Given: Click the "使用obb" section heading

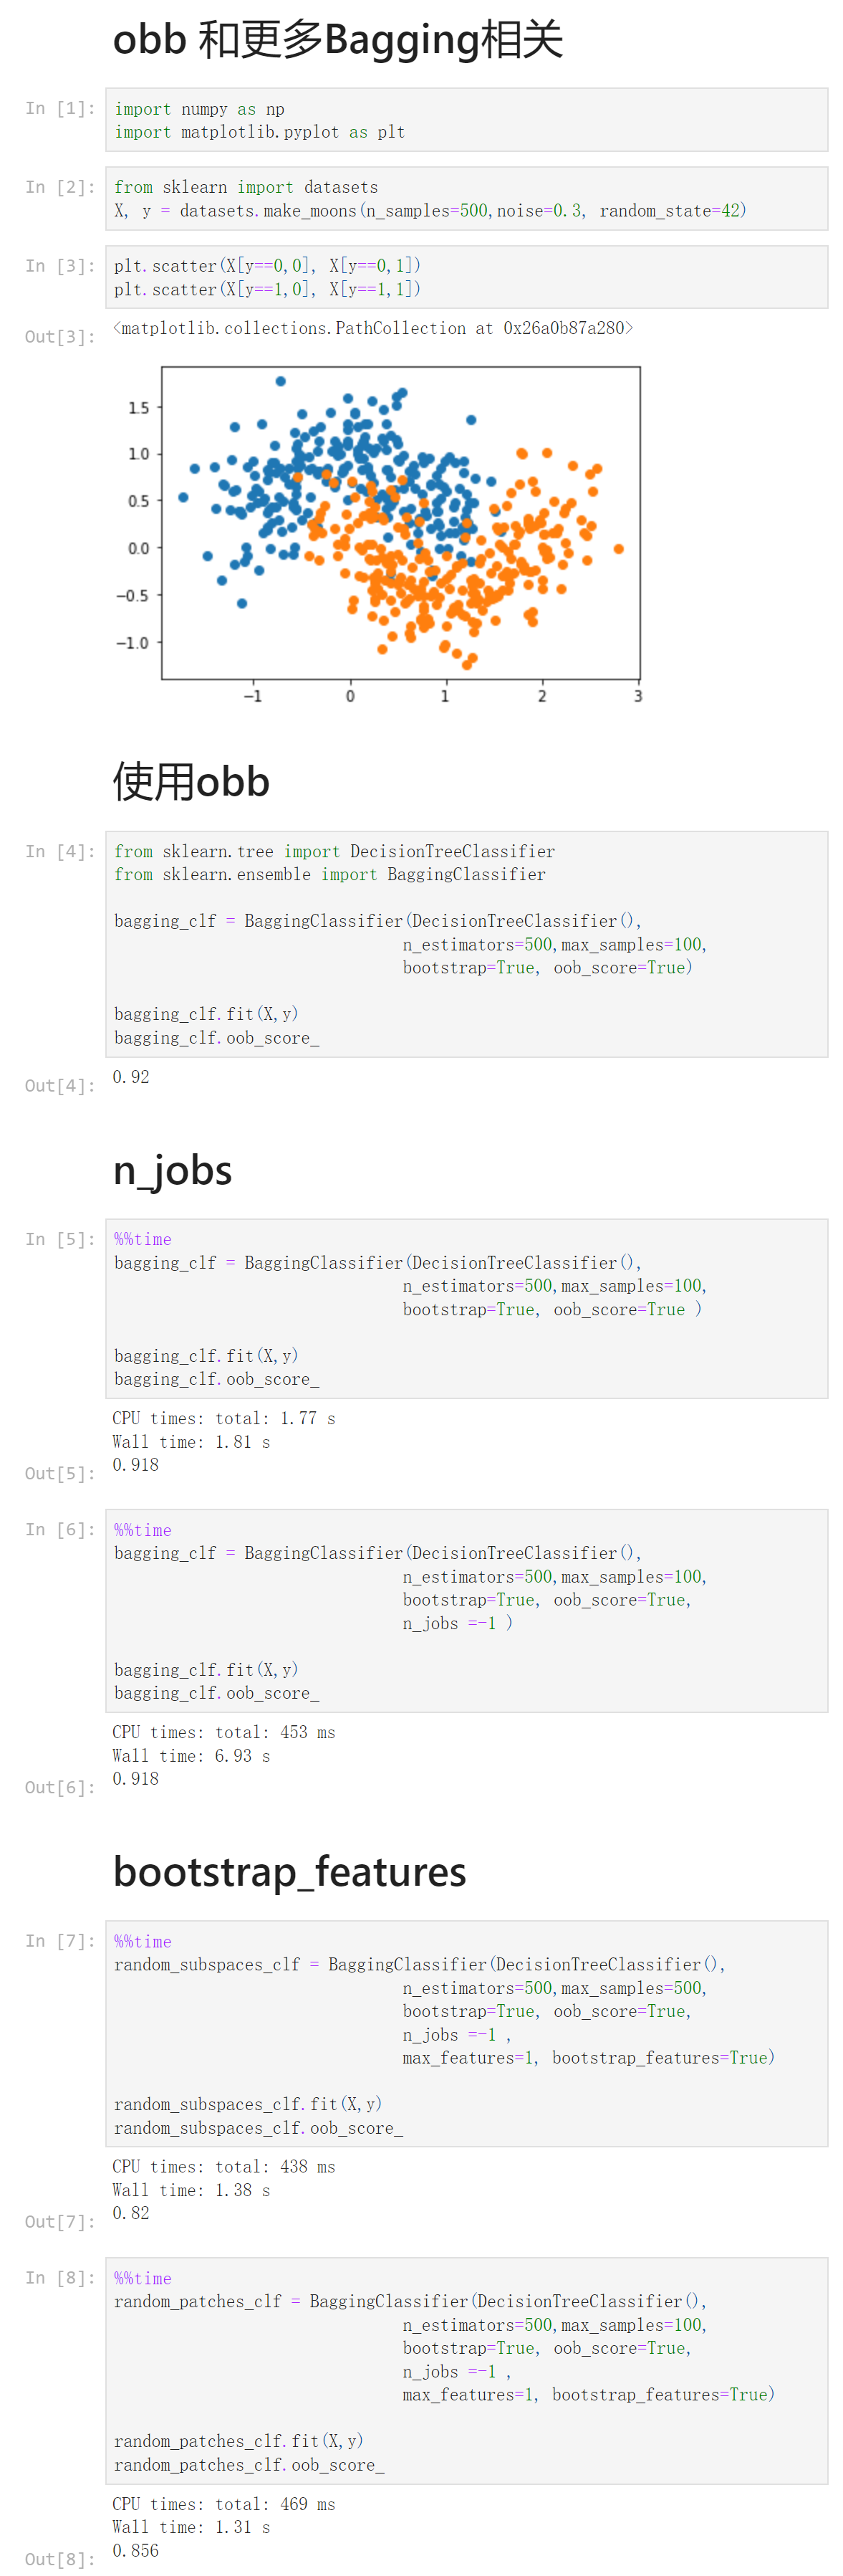Looking at the screenshot, I should tap(191, 782).
